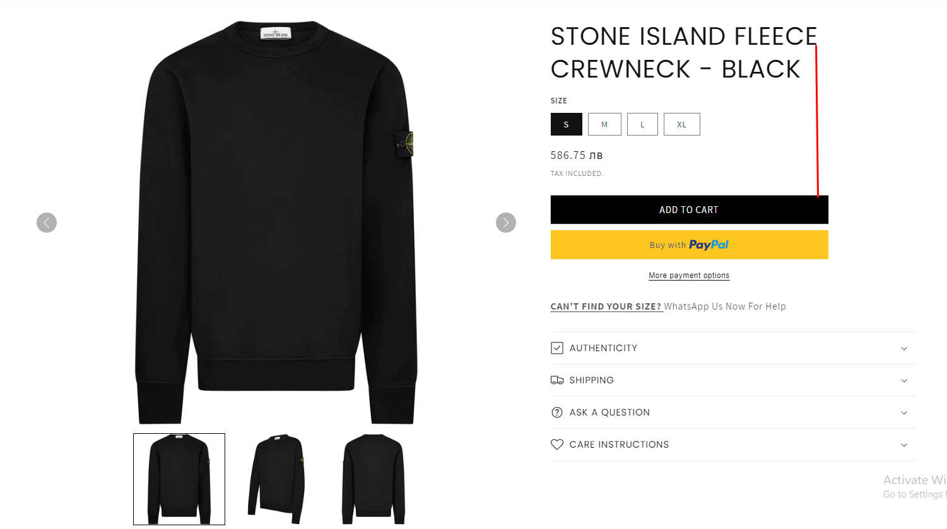Viewport: 947px width, 529px height.
Task: Buy with PayPal
Action: tap(689, 245)
